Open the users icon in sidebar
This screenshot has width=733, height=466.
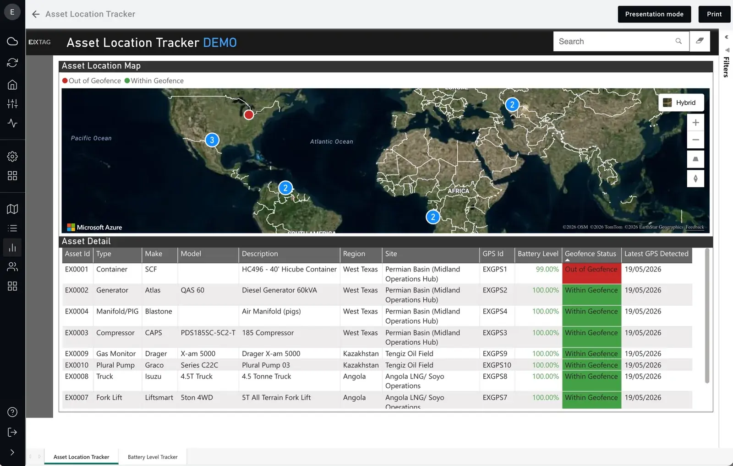[x=12, y=266]
